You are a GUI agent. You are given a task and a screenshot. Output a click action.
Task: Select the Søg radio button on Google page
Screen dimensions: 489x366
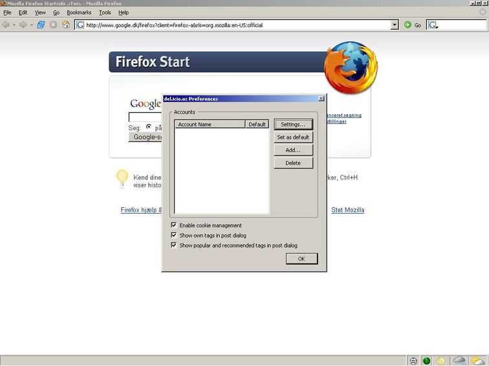click(x=149, y=127)
